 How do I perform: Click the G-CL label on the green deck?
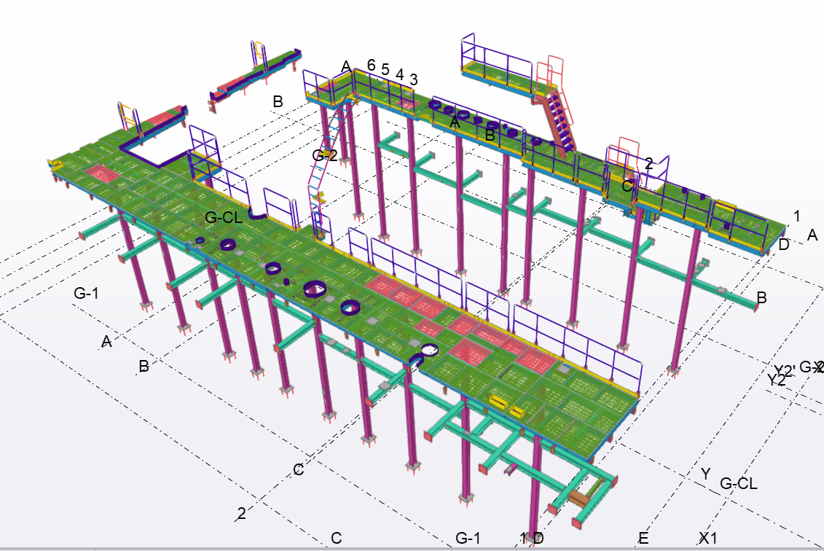pyautogui.click(x=224, y=217)
